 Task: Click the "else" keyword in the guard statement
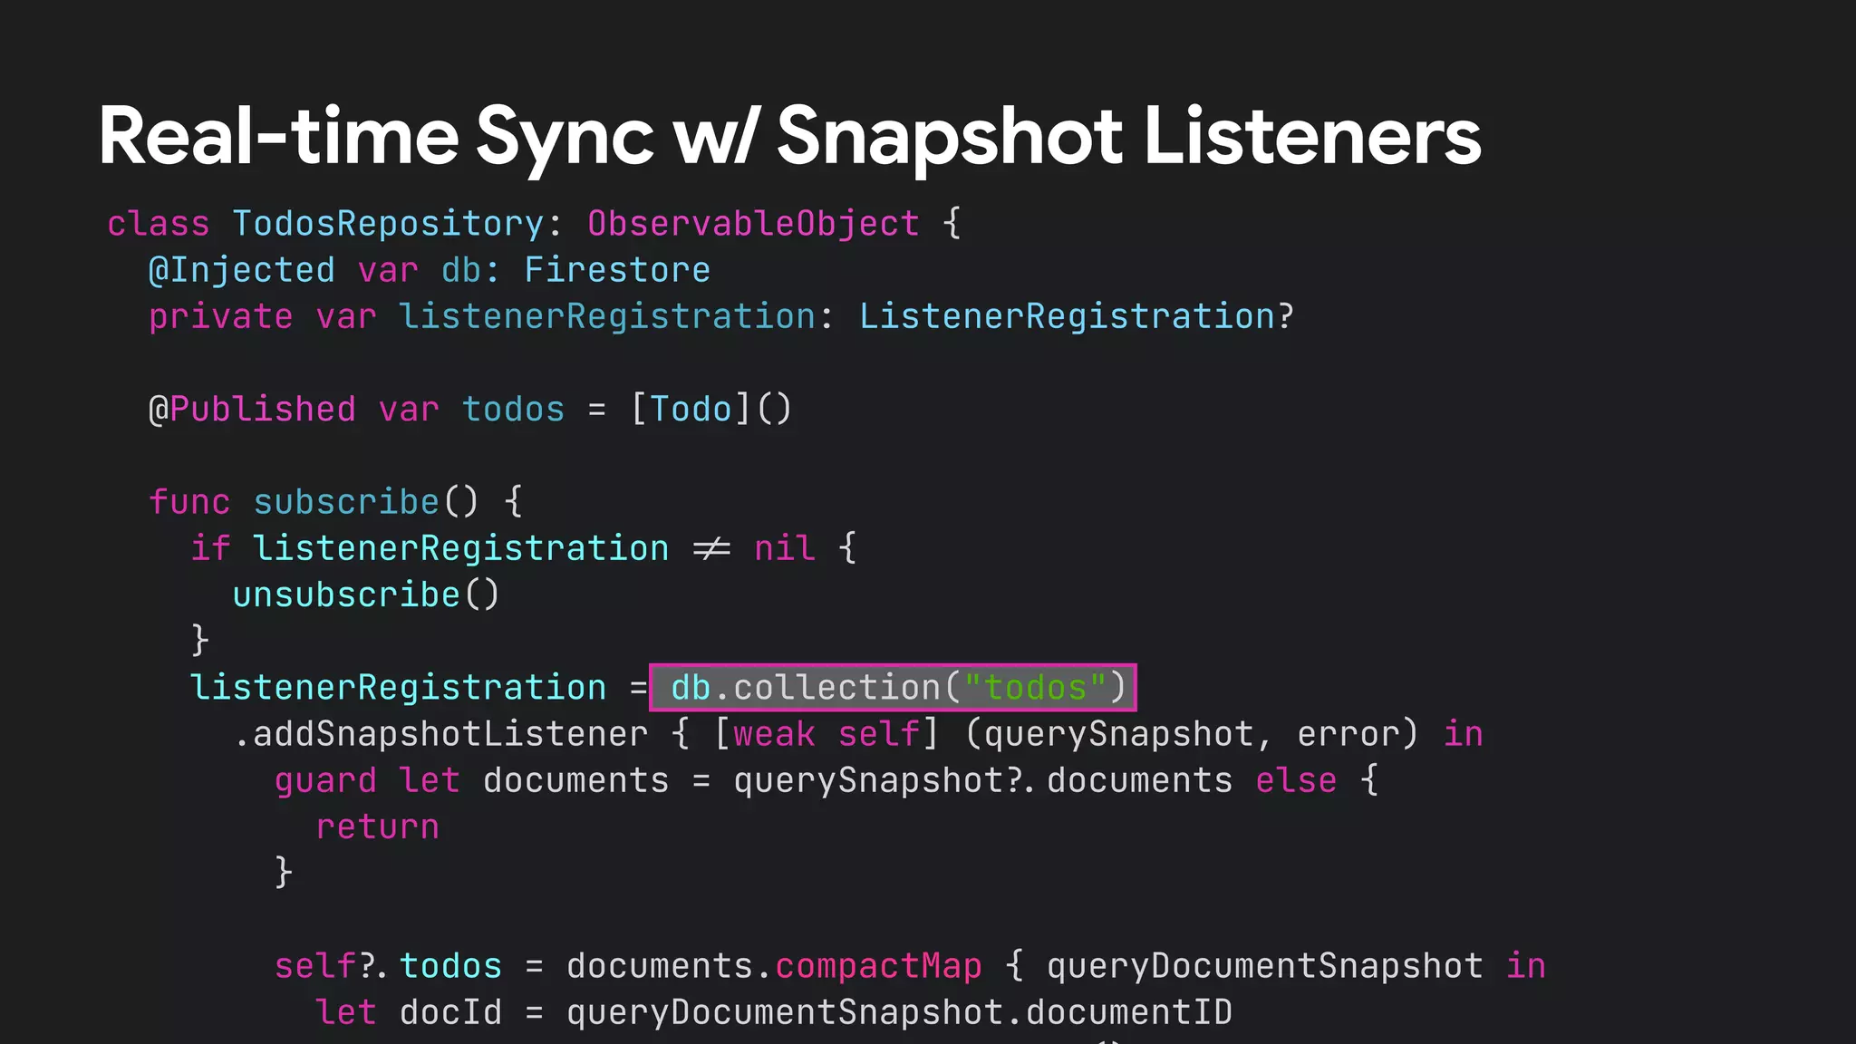pos(1296,780)
